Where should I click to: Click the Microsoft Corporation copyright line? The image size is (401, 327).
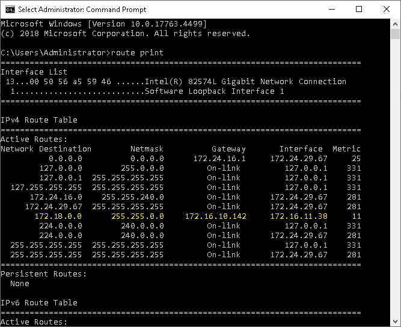tap(125, 34)
